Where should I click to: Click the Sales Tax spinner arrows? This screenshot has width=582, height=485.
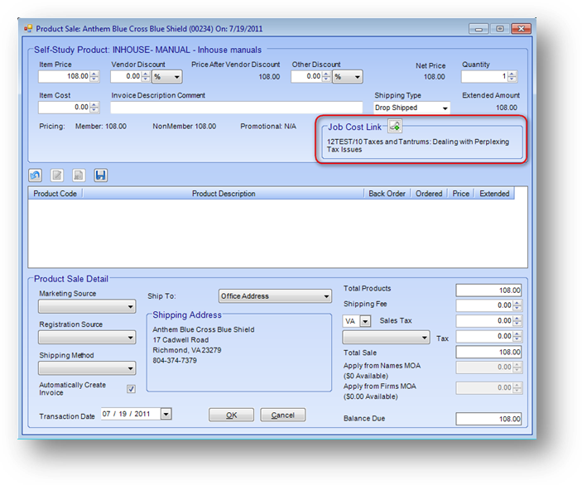coord(517,320)
